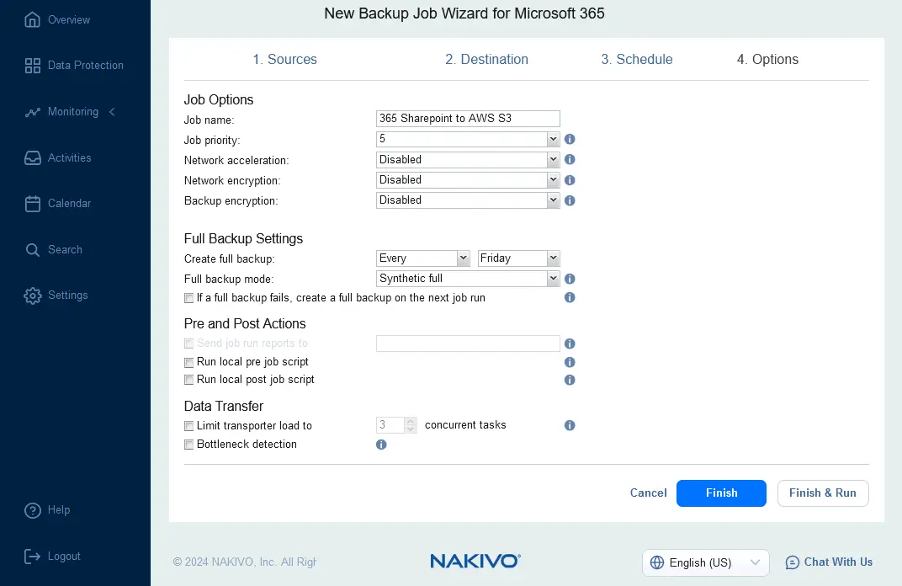The height and width of the screenshot is (586, 902).
Task: Show info for concurrent tasks limit
Action: tap(570, 425)
